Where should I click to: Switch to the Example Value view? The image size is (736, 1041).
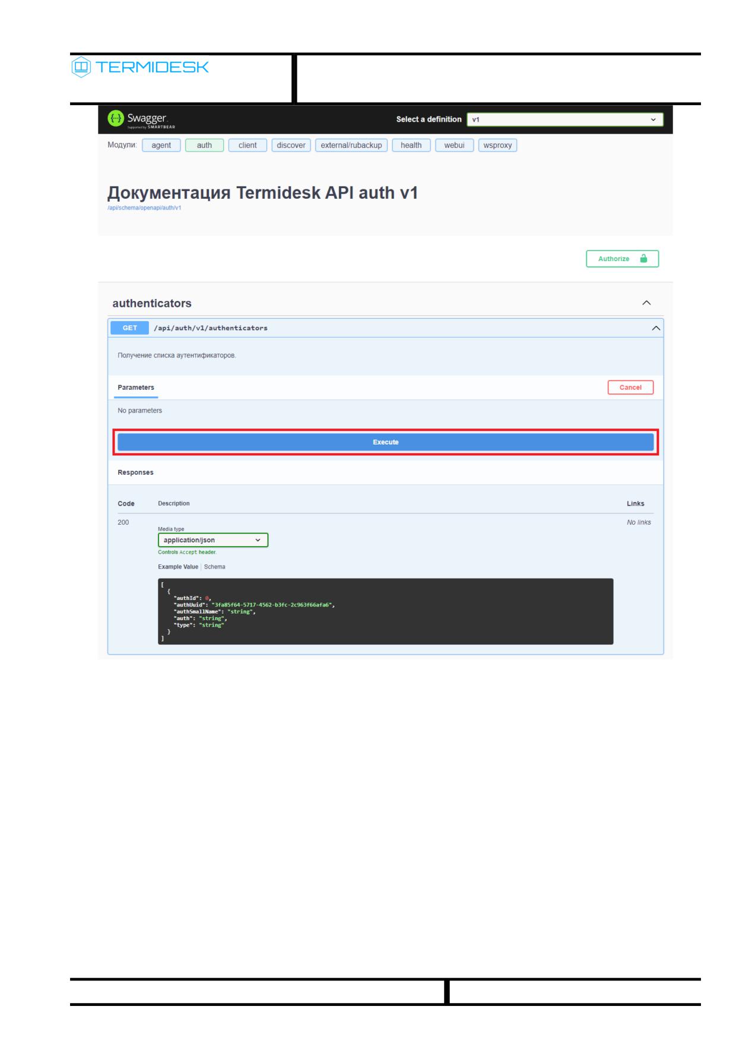[x=178, y=567]
